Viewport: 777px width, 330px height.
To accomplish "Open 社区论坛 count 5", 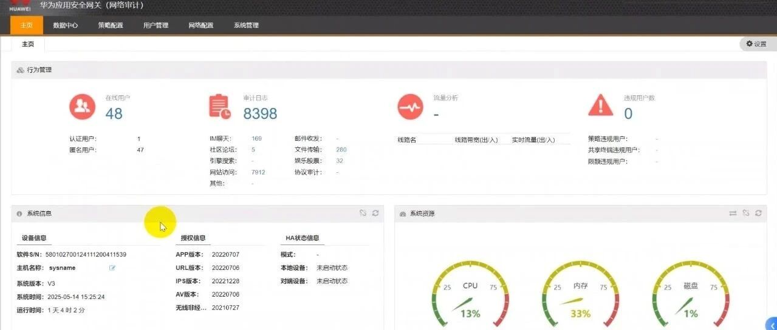I will click(253, 149).
